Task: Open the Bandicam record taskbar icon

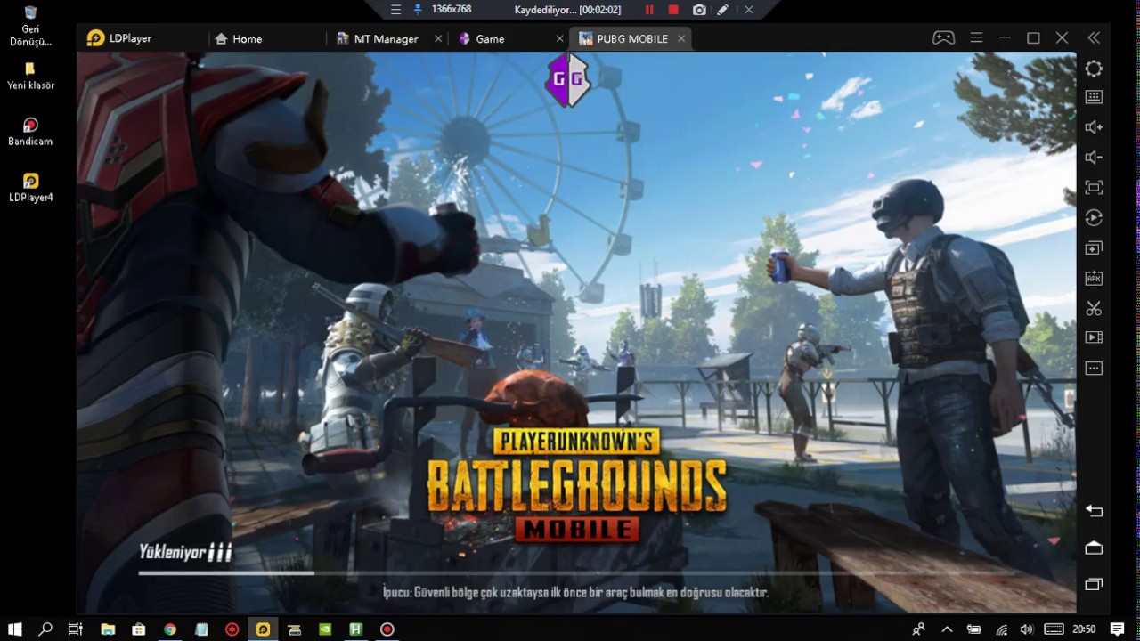Action: click(387, 629)
